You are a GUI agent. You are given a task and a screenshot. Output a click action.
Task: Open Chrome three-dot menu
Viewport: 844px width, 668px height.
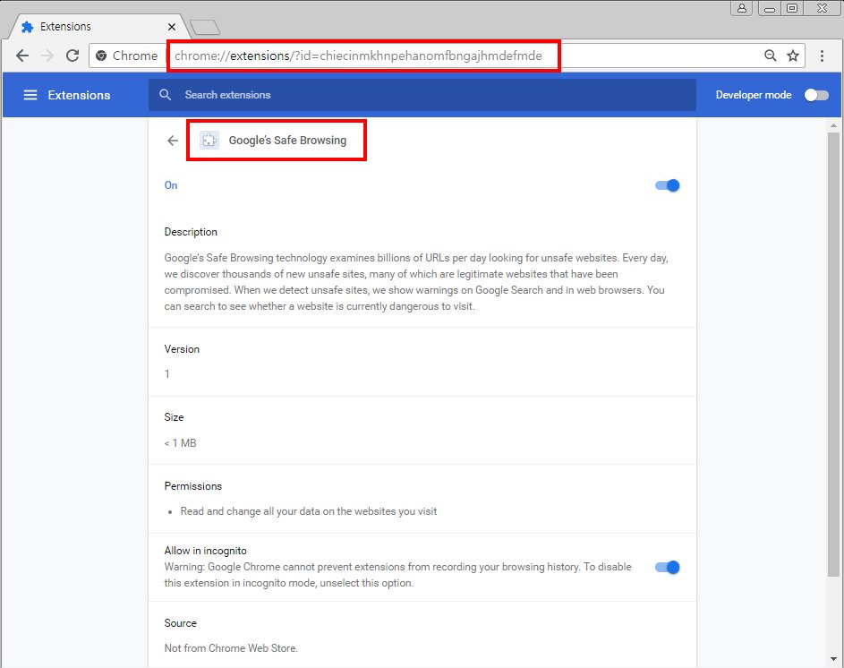[x=822, y=56]
